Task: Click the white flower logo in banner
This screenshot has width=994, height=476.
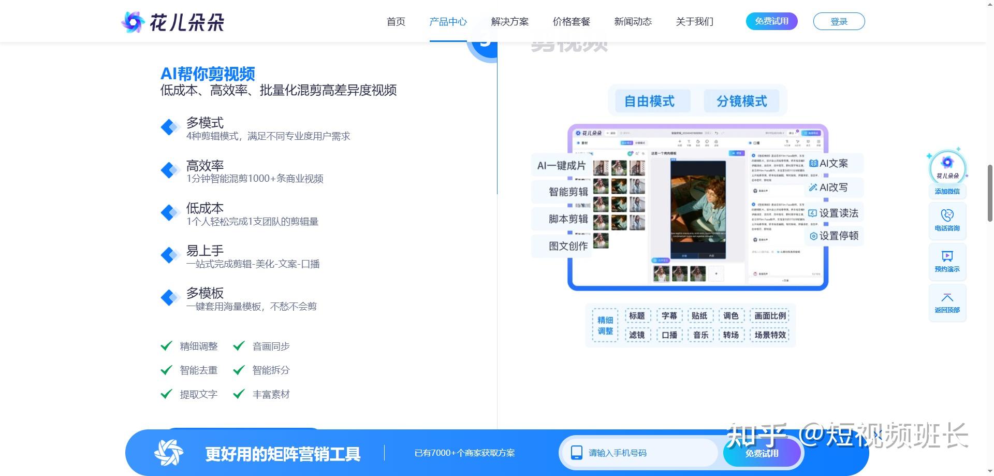Action: [x=169, y=453]
